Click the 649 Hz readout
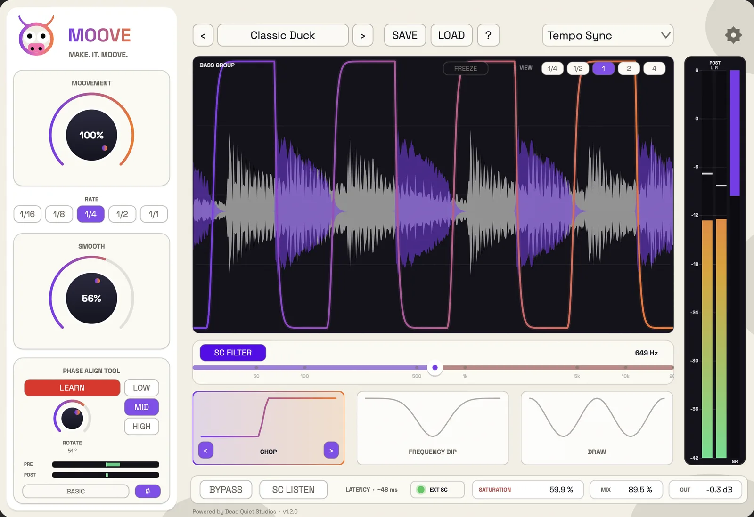 (x=646, y=353)
